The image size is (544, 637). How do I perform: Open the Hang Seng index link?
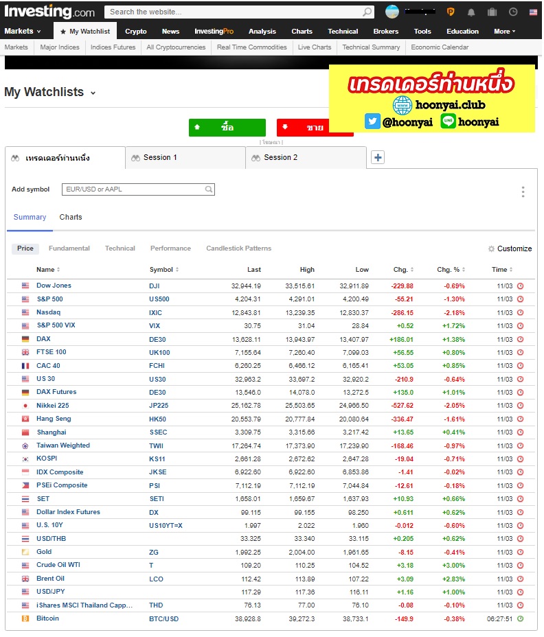coord(54,419)
